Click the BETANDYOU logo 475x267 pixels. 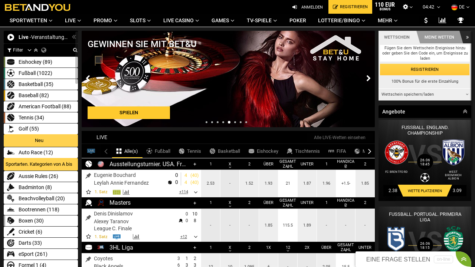(x=37, y=7)
